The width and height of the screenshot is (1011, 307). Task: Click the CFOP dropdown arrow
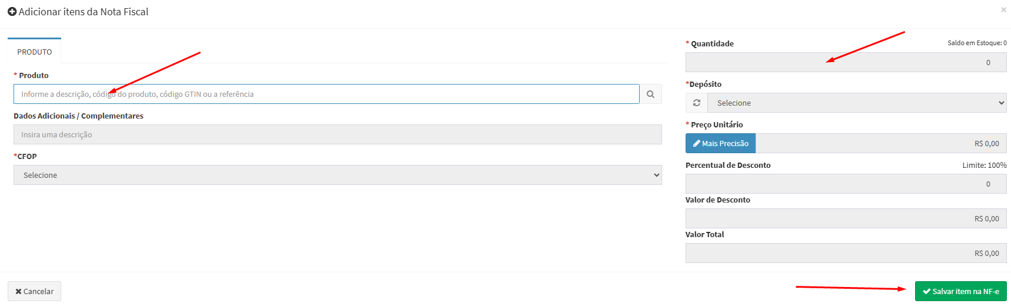pyautogui.click(x=657, y=175)
